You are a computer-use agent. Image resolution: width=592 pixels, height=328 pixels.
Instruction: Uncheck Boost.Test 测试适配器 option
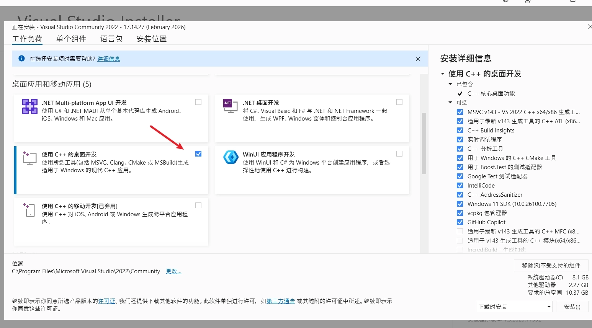(460, 167)
